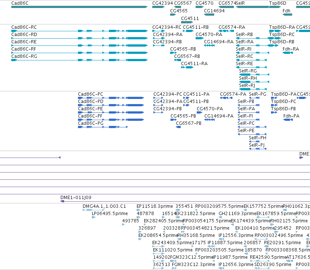Click the Cad86C-PG protein label
This screenshot has height=270, width=310.
point(91,123)
